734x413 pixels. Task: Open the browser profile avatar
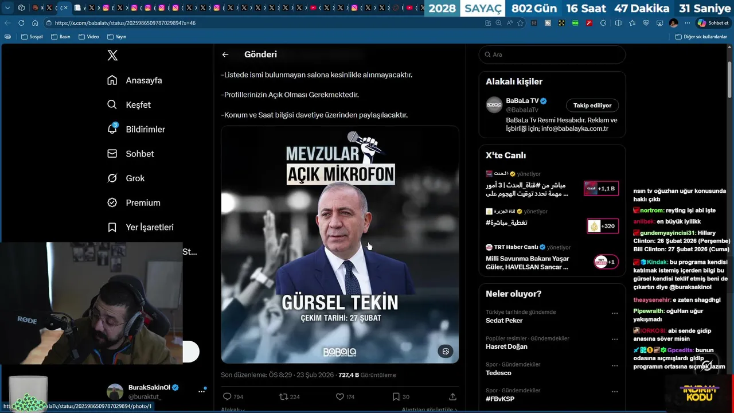[673, 23]
